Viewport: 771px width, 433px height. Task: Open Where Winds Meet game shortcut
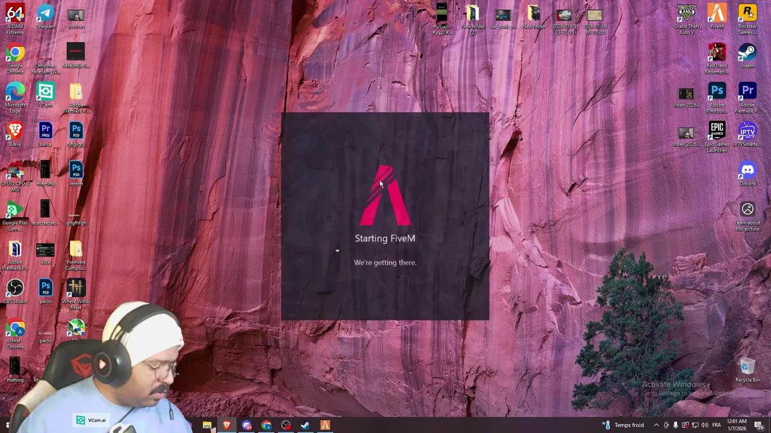point(76,295)
